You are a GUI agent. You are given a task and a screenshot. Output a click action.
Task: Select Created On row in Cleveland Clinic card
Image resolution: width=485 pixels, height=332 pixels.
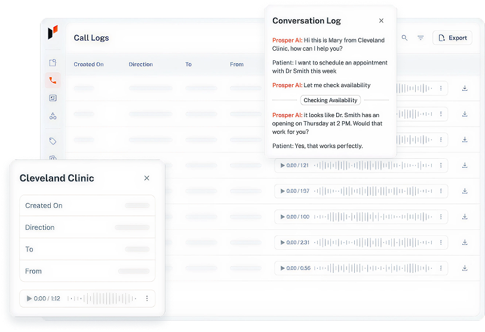(x=87, y=205)
